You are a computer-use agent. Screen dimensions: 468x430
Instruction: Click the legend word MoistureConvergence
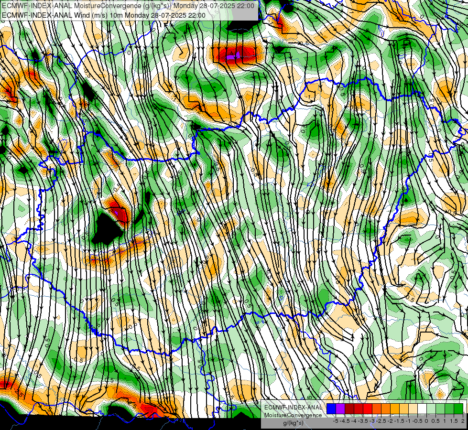(x=293, y=415)
